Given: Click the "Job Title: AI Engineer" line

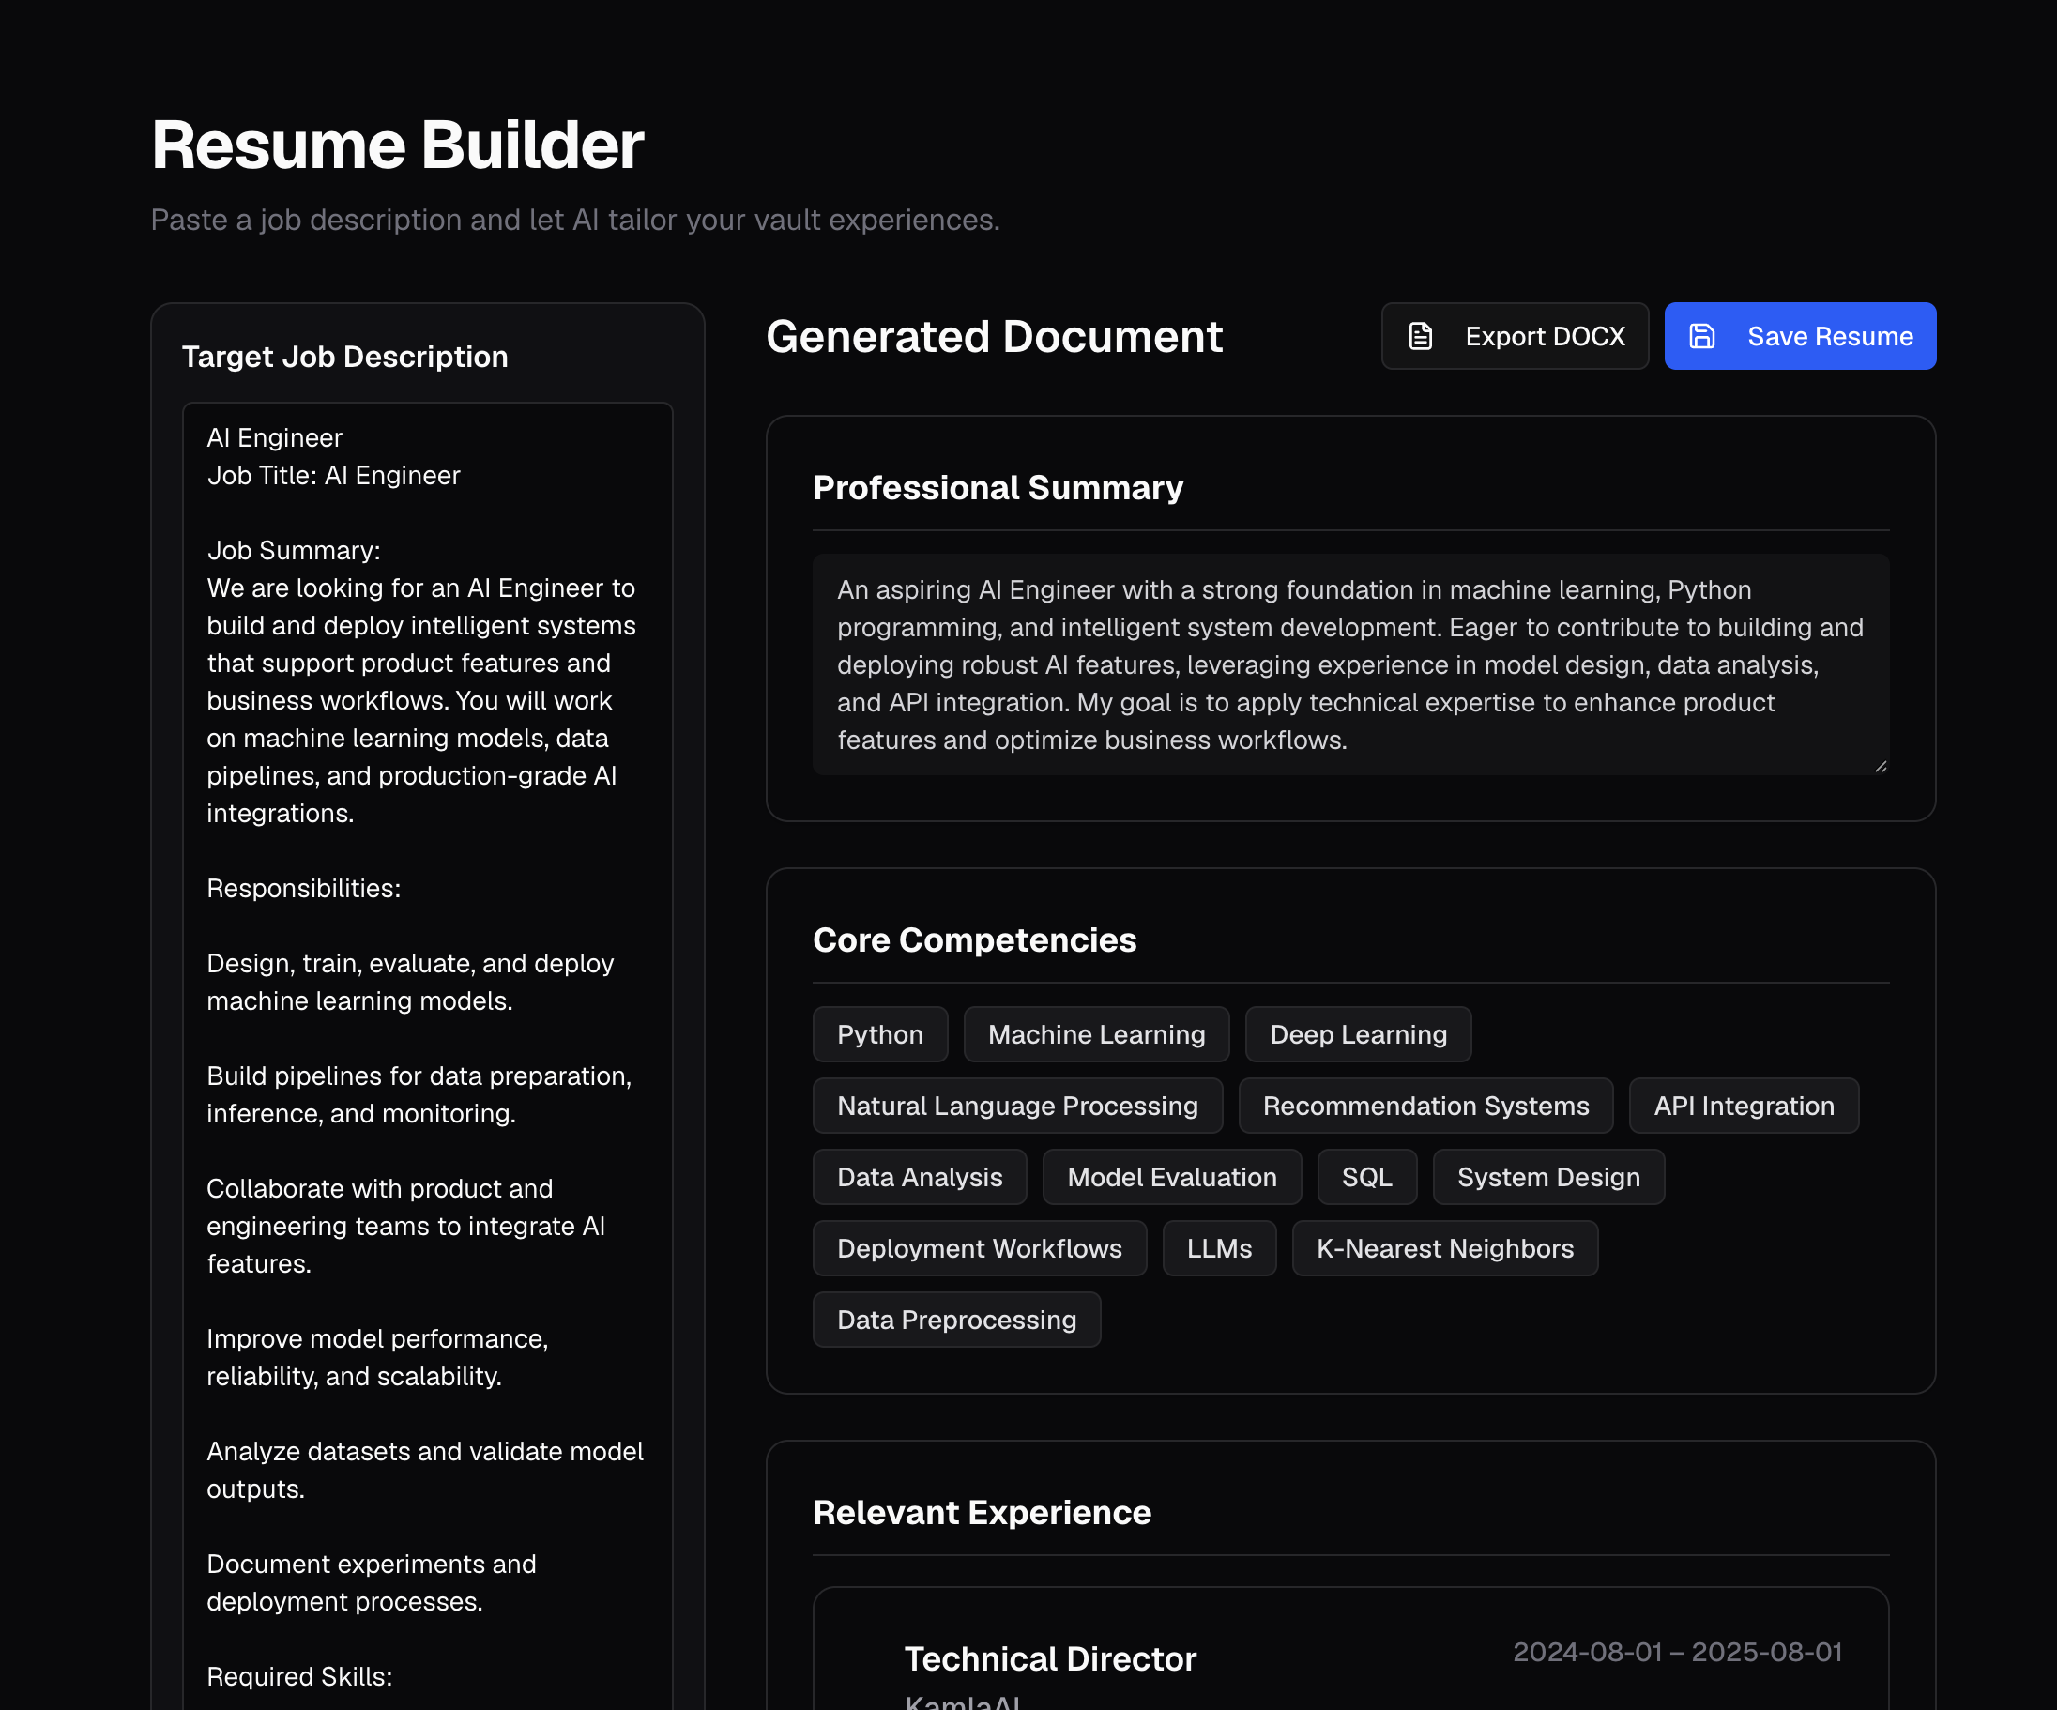Looking at the screenshot, I should pyautogui.click(x=333, y=476).
